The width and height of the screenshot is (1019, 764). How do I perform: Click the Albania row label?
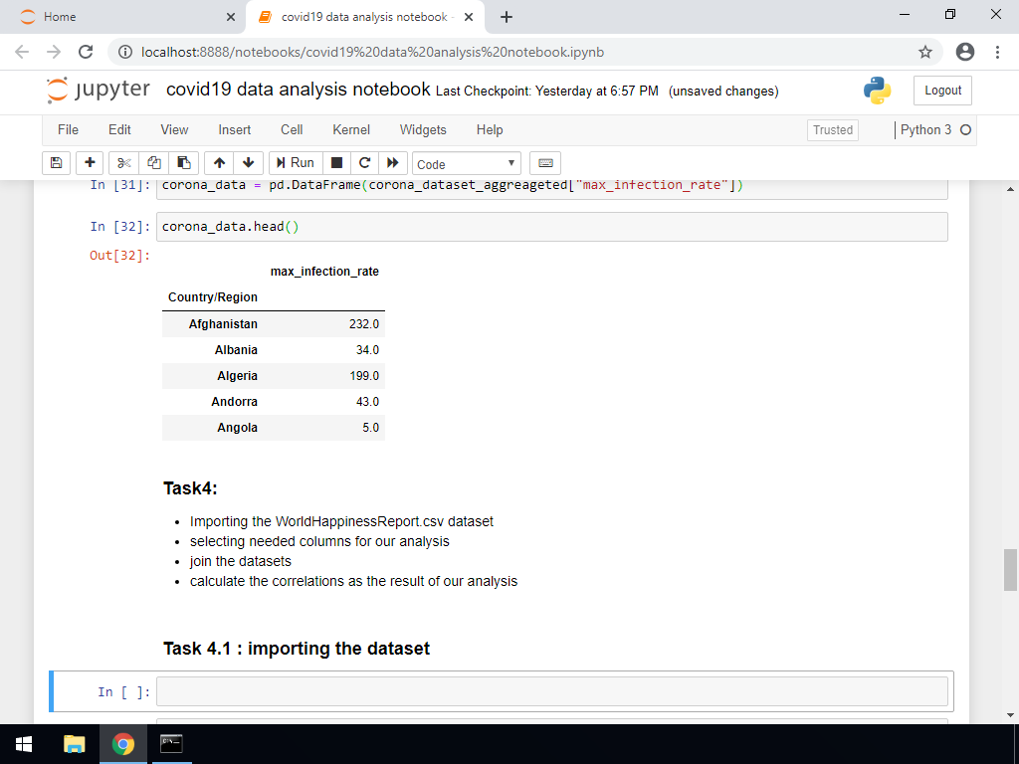236,350
